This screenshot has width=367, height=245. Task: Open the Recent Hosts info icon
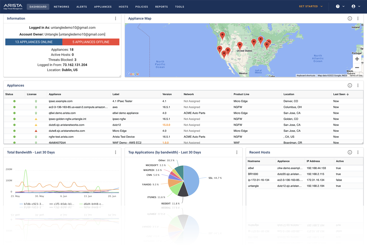pos(350,152)
